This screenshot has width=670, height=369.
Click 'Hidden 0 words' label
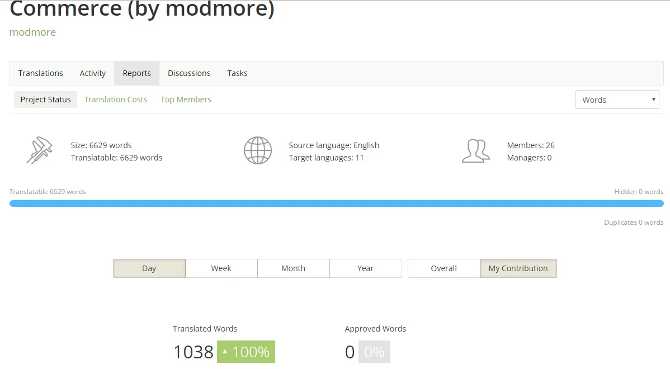click(639, 192)
